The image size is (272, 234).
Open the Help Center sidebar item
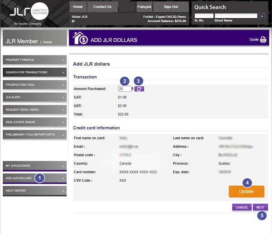coord(35,191)
